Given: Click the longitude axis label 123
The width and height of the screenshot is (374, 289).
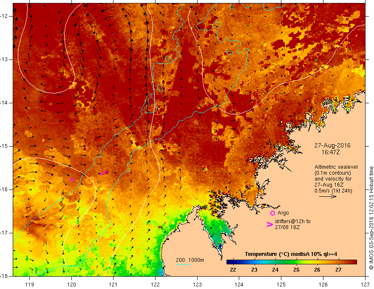Looking at the screenshot, I should (x=197, y=284).
